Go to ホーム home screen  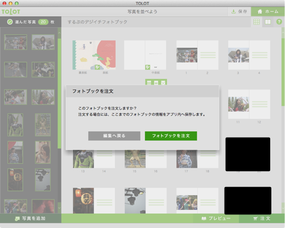click(268, 11)
